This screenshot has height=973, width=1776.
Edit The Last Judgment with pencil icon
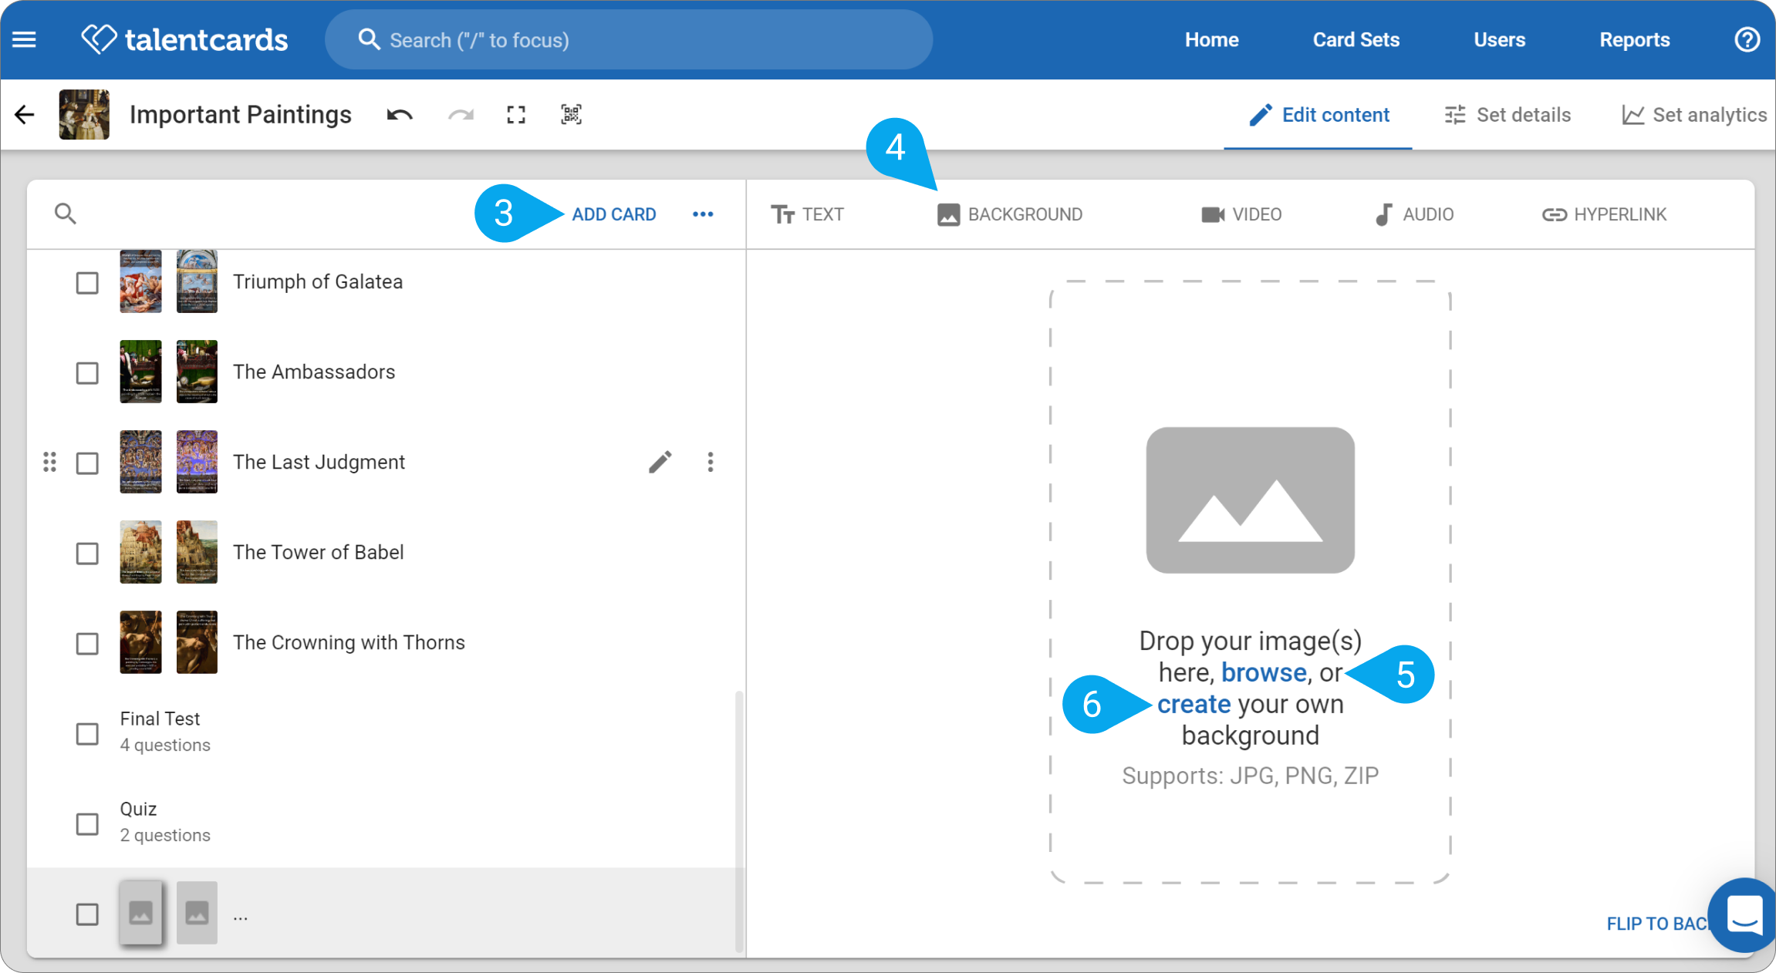point(660,462)
